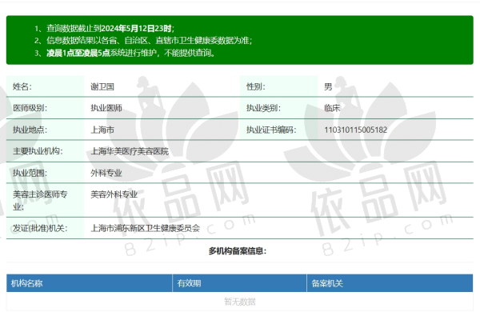Select the 性别 label
The image size is (480, 312).
click(x=256, y=86)
